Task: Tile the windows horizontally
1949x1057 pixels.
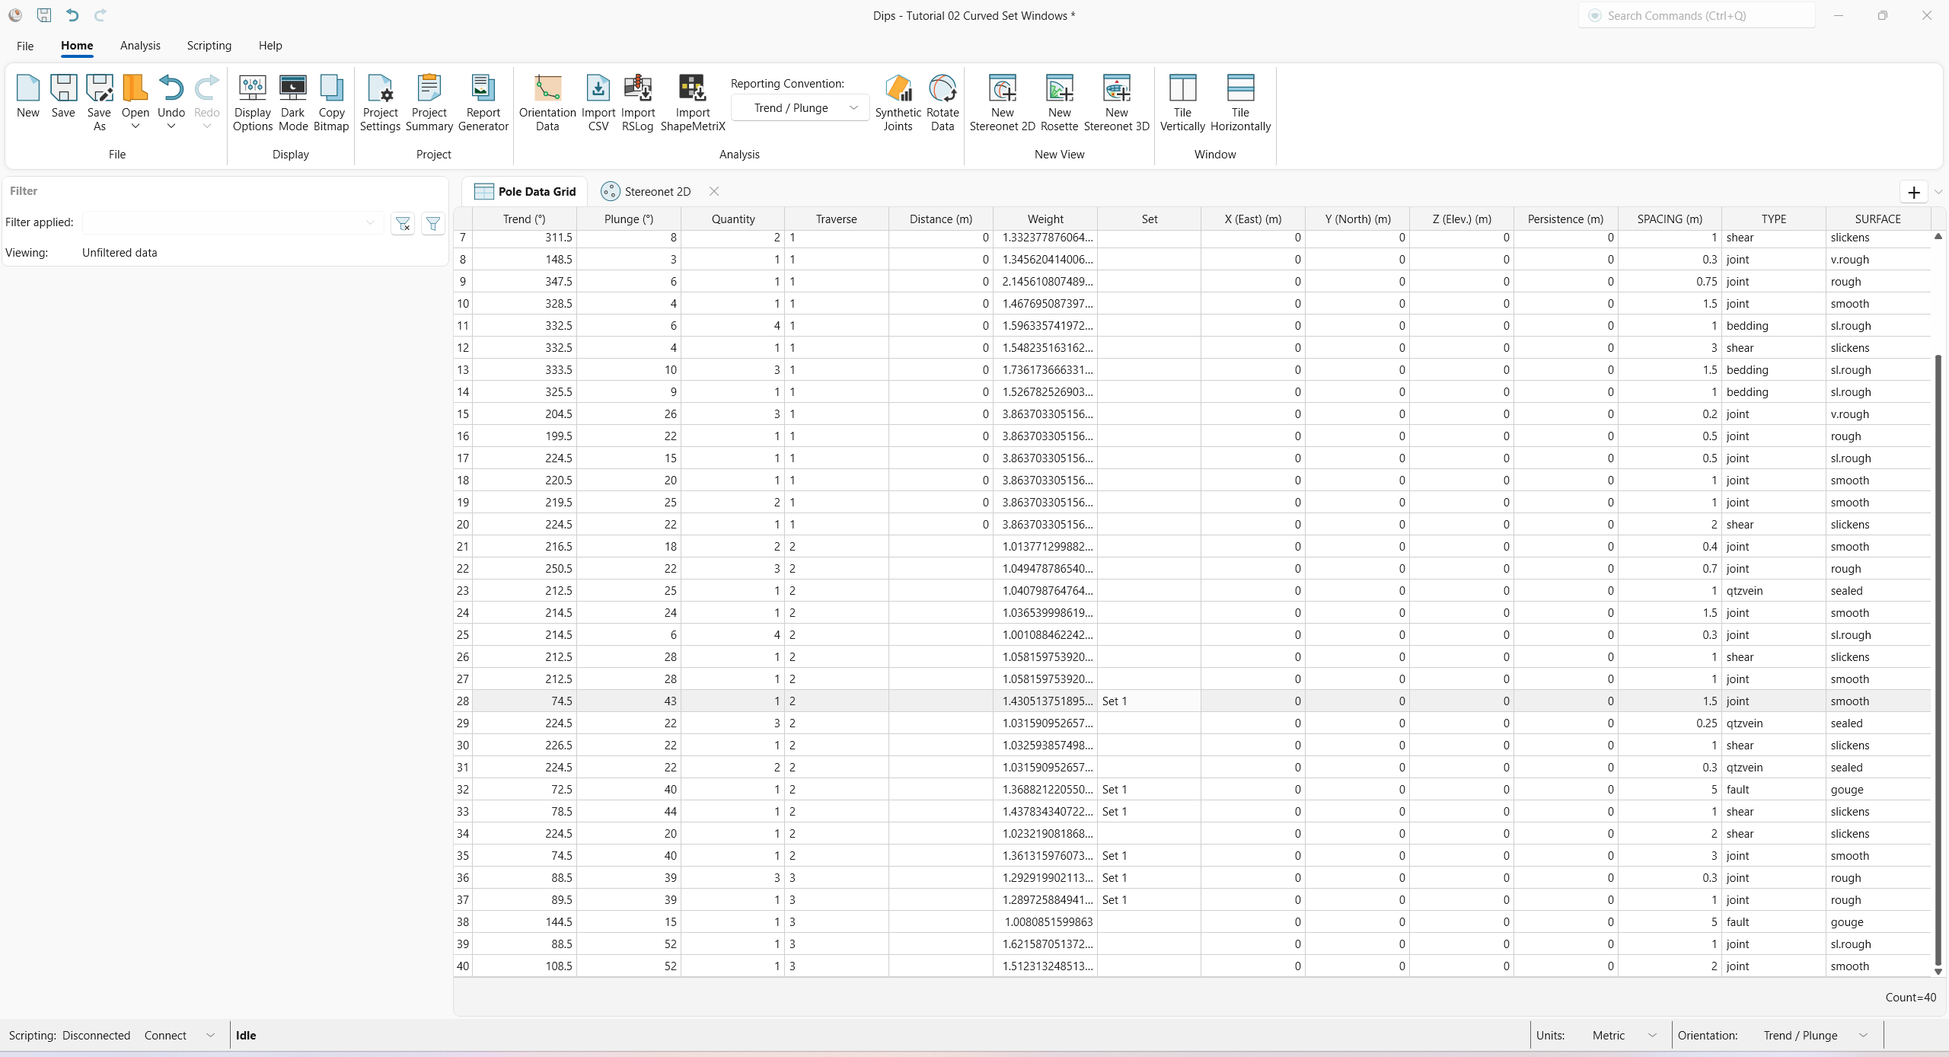Action: (1241, 104)
